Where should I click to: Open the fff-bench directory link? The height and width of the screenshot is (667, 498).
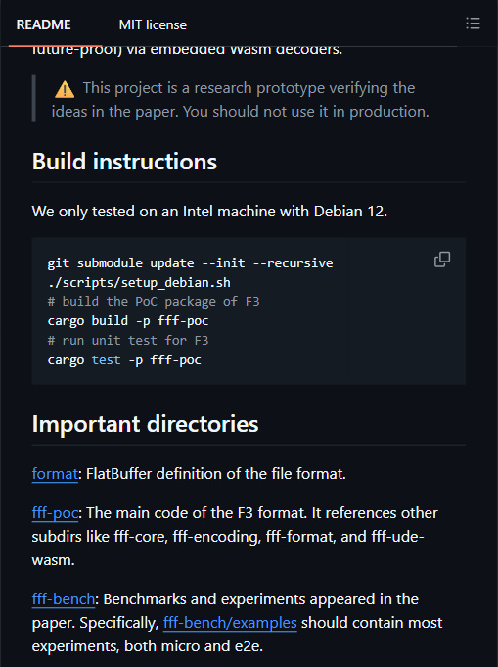click(x=64, y=599)
